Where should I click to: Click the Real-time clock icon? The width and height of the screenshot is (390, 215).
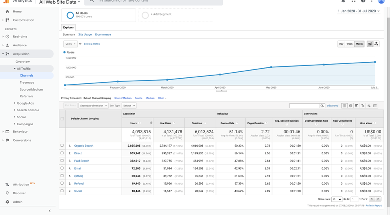coord(7,36)
